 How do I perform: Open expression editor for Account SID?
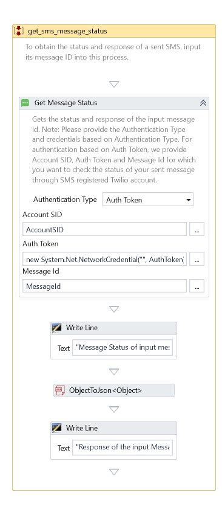197,229
